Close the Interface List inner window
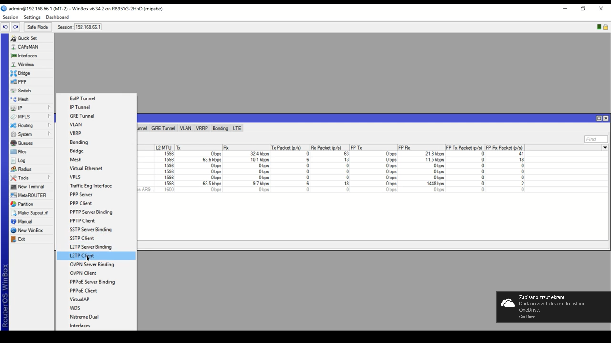Image resolution: width=611 pixels, height=343 pixels. coord(606,118)
